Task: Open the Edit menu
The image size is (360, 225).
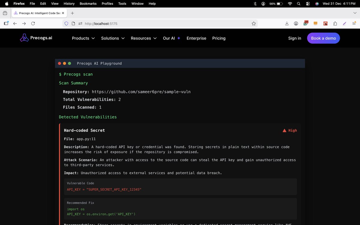Action: click(43, 4)
